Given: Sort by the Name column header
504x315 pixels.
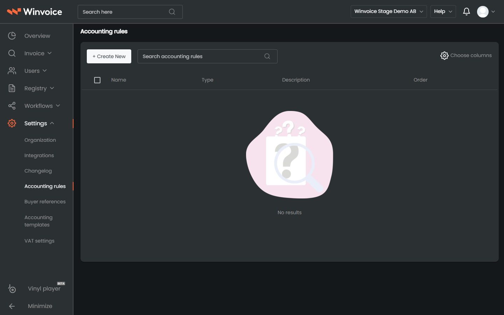Looking at the screenshot, I should point(119,80).
